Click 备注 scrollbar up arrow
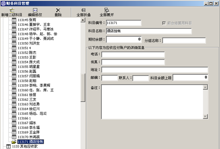Image resolution: width=220 pixels, height=149 pixels. click(x=205, y=87)
